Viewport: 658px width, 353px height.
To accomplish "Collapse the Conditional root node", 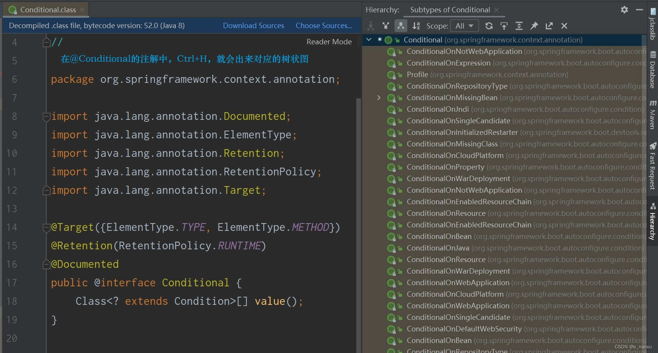I will point(369,40).
